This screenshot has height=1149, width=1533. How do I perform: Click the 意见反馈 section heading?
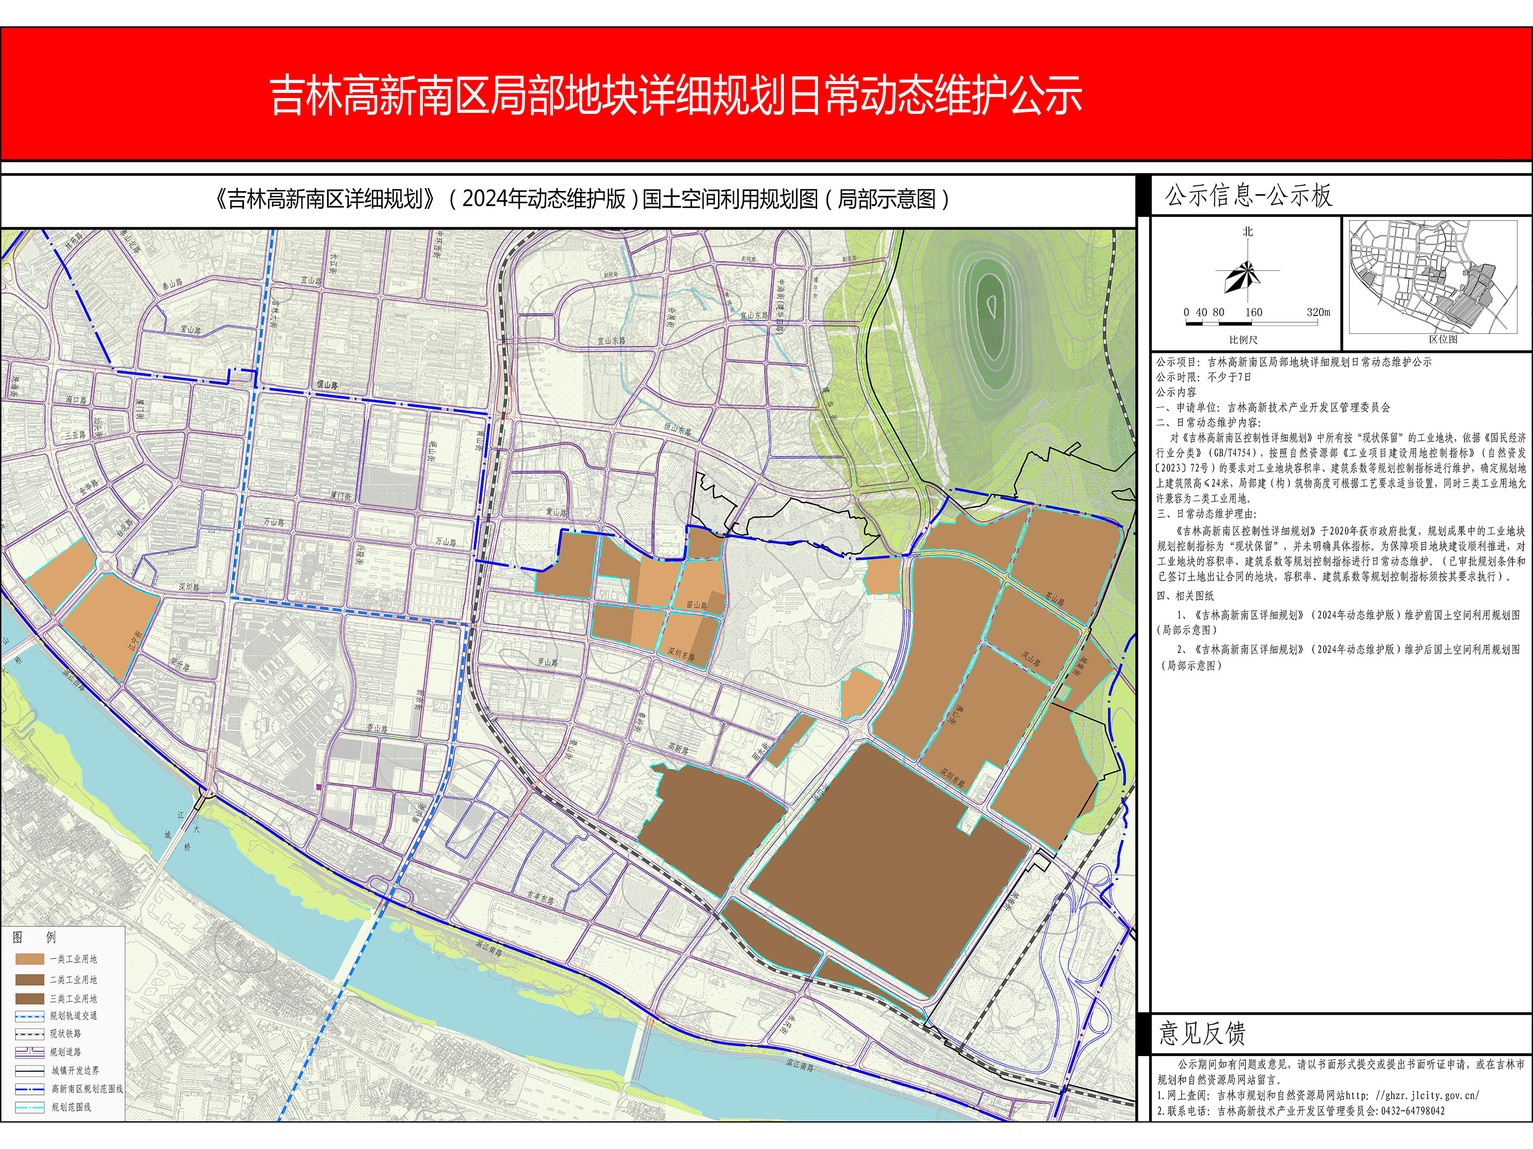pos(1202,1034)
